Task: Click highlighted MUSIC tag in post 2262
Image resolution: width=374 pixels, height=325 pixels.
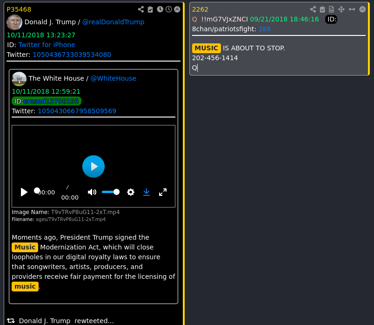Action: [207, 48]
